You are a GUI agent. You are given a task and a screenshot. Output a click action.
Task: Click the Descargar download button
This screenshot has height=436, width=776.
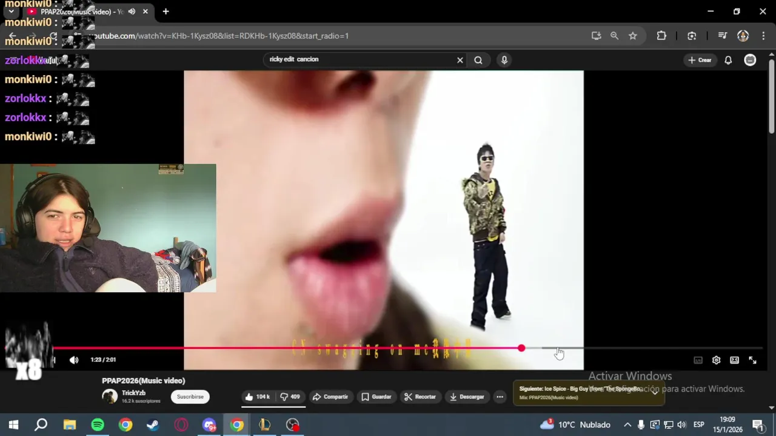466,397
